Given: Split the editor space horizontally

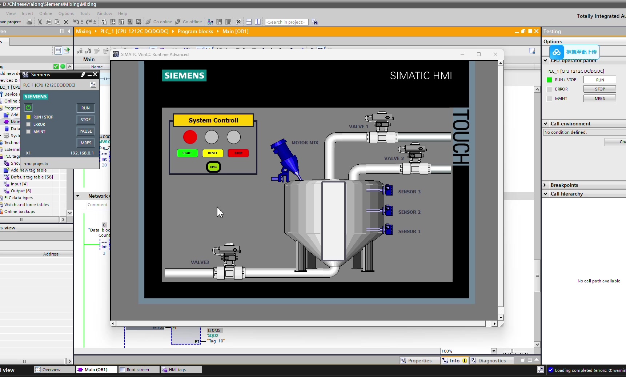Looking at the screenshot, I should pyautogui.click(x=249, y=22).
